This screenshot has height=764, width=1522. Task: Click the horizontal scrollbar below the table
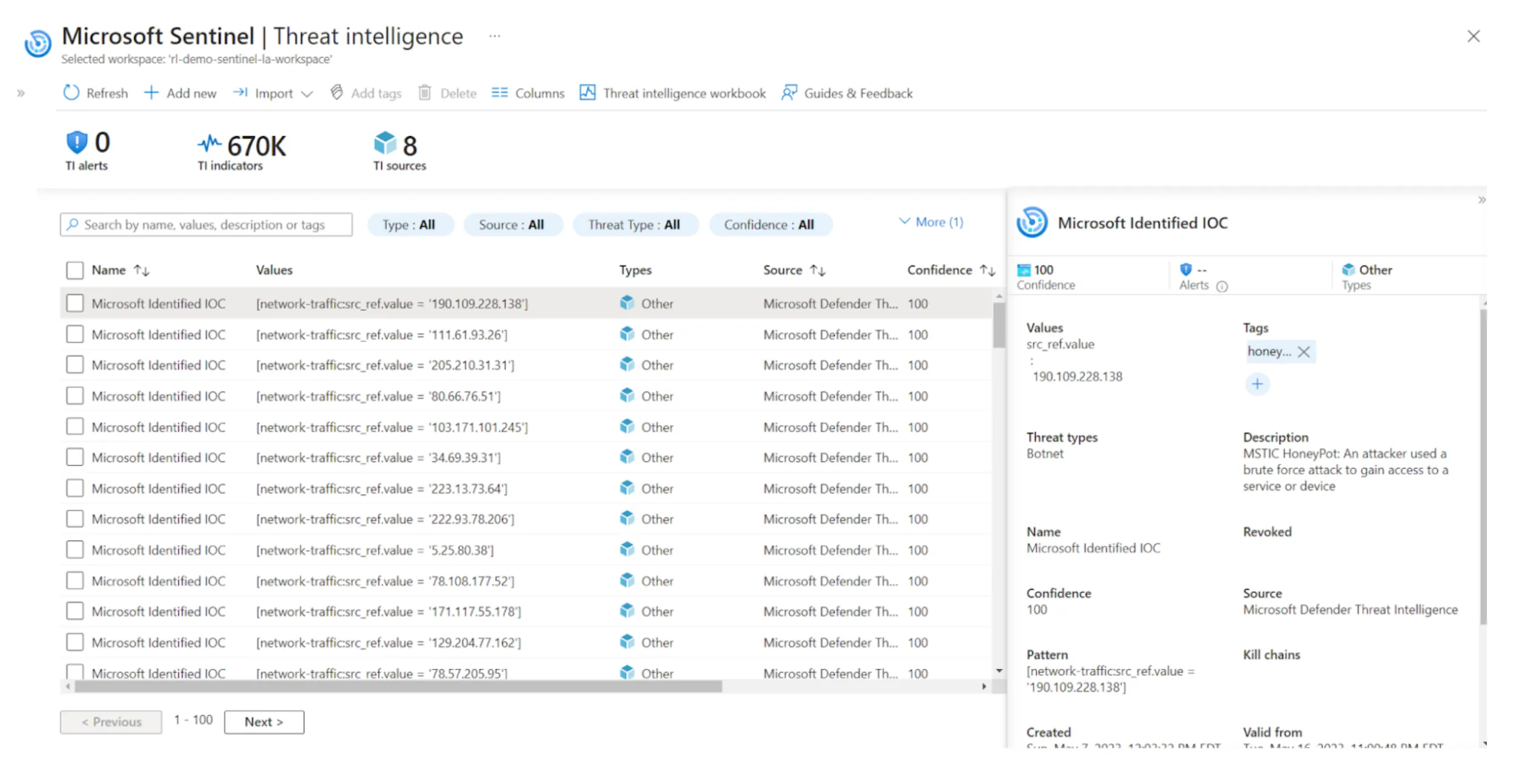(x=398, y=687)
